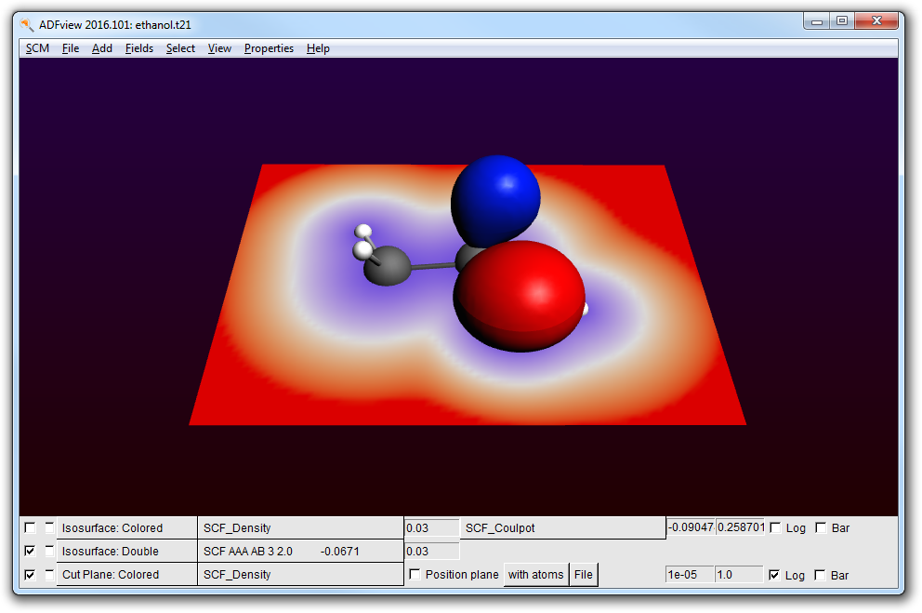922x613 pixels.
Task: Click the -0.09047 minimum color range field
Action: 691,527
